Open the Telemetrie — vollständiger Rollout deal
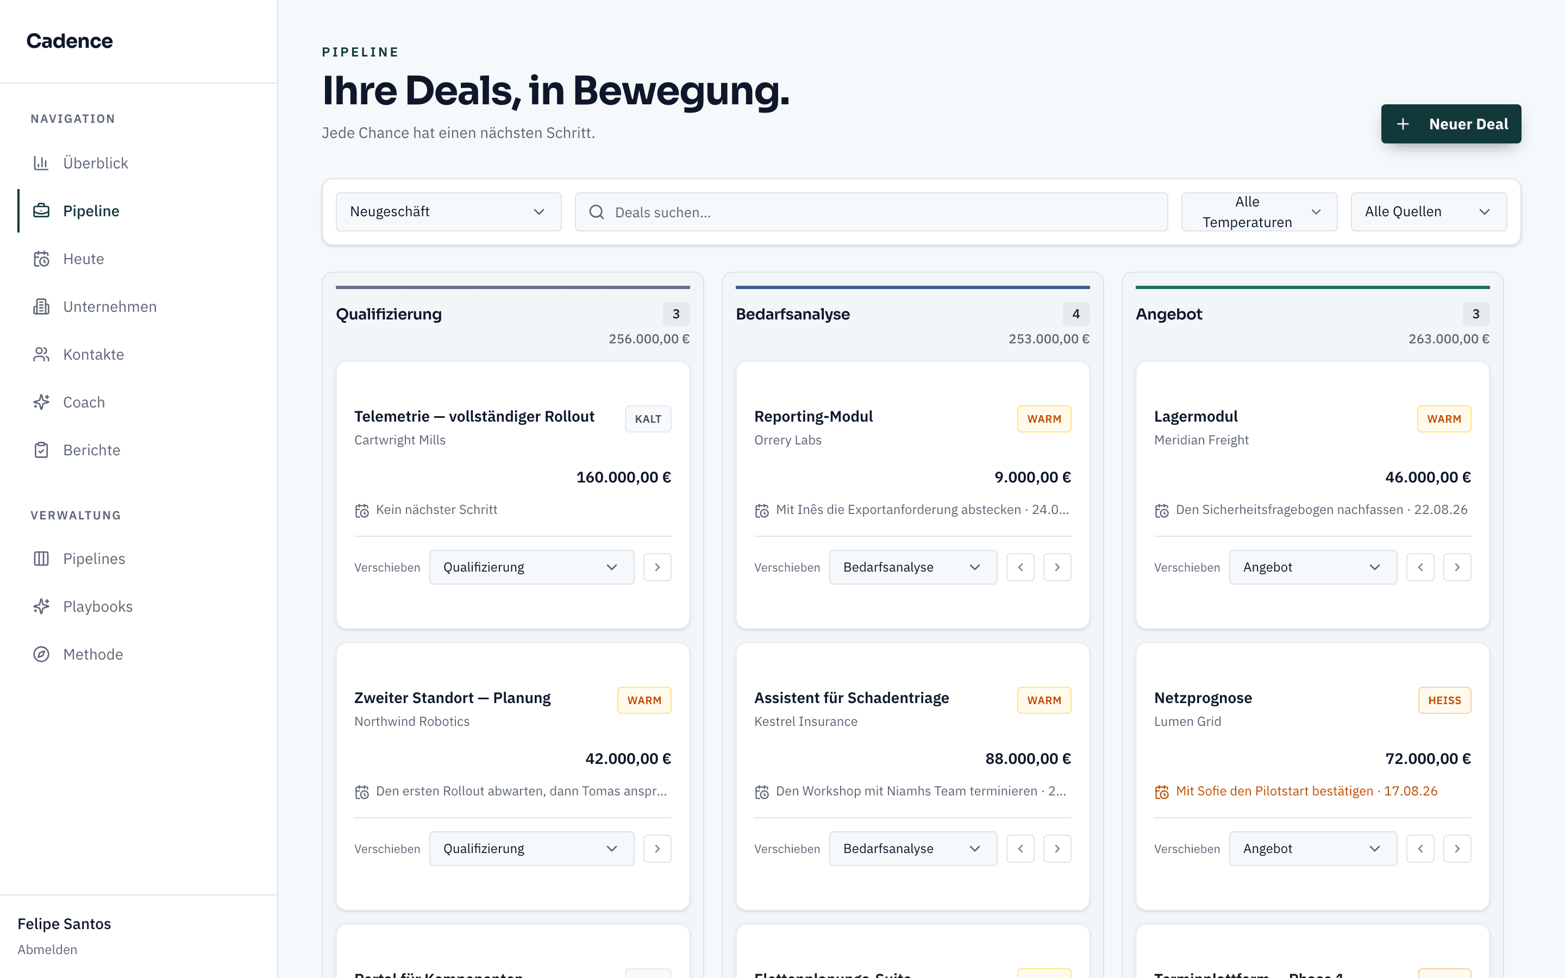The image size is (1565, 978). [474, 417]
